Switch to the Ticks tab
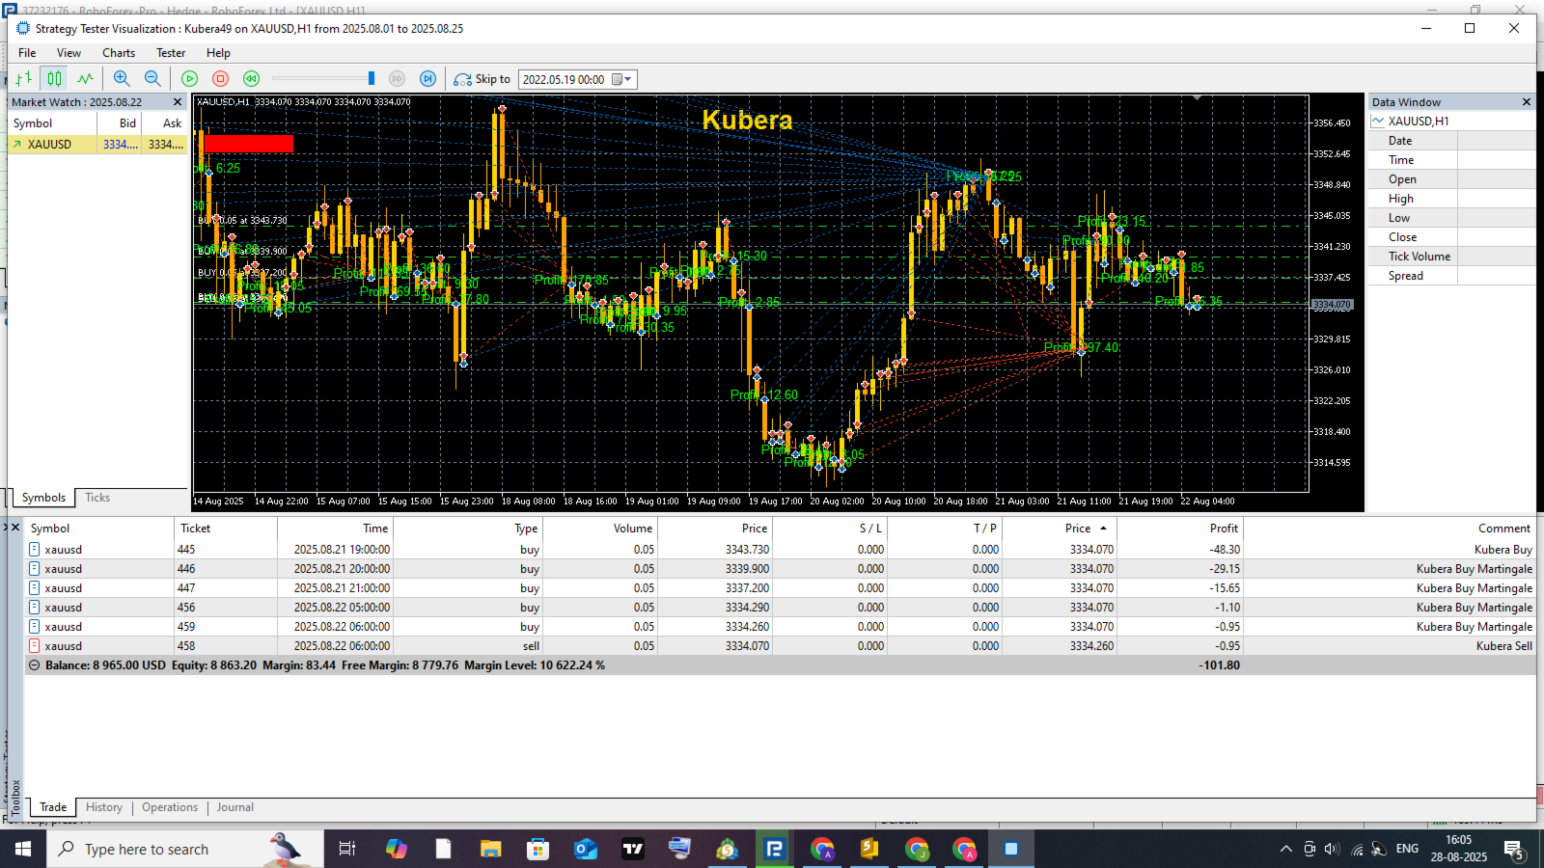 [97, 498]
